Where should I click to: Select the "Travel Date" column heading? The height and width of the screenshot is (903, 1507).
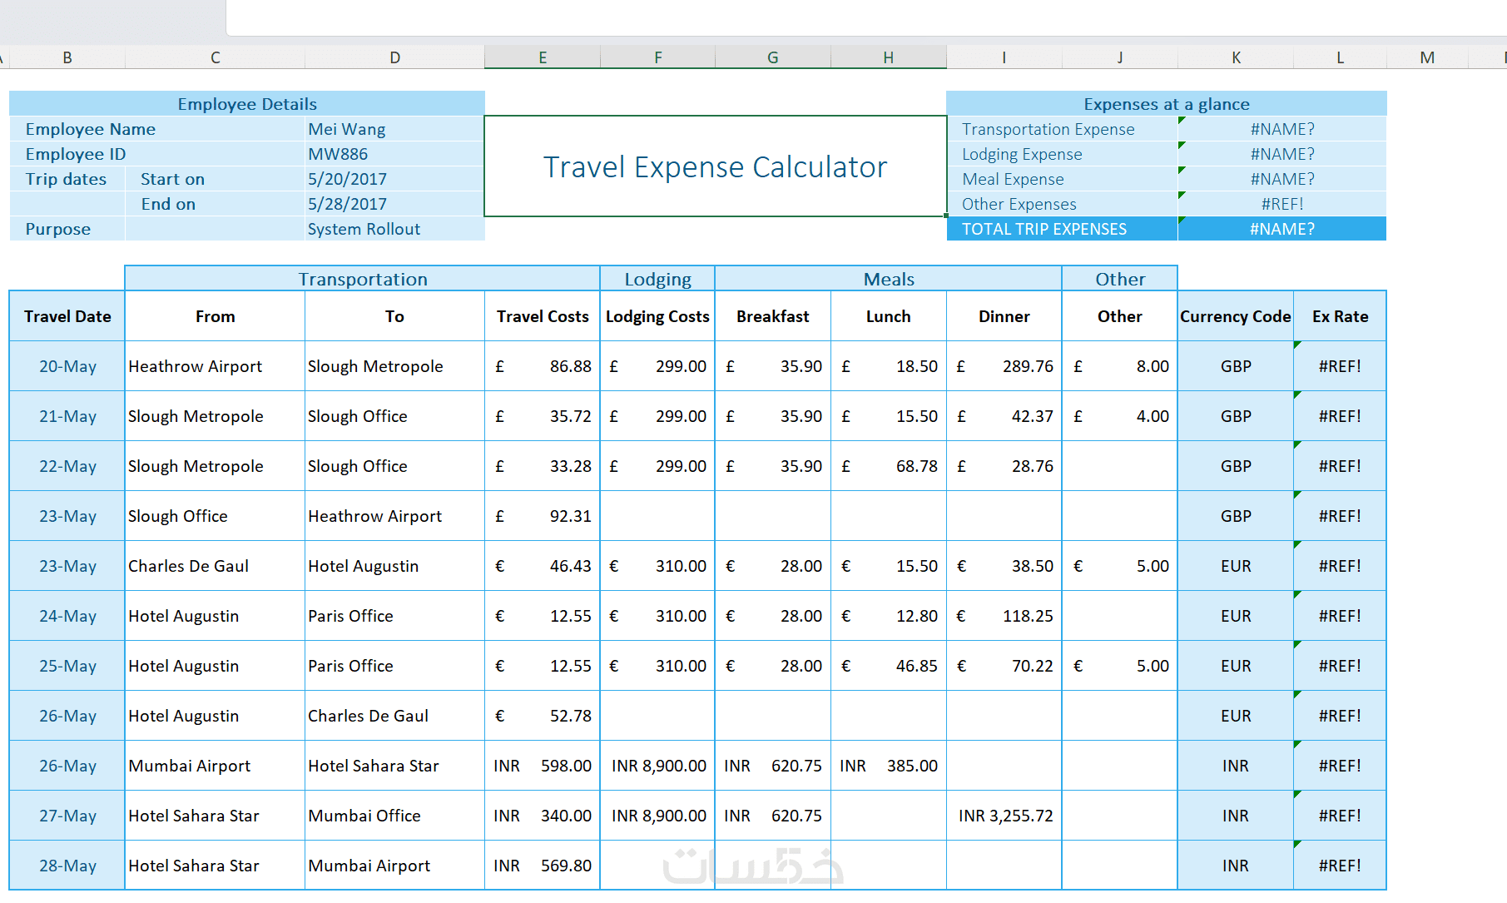67,316
